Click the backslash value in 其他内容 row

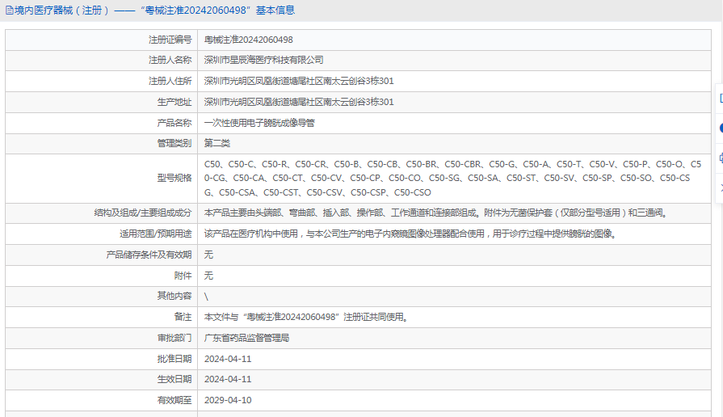click(206, 297)
